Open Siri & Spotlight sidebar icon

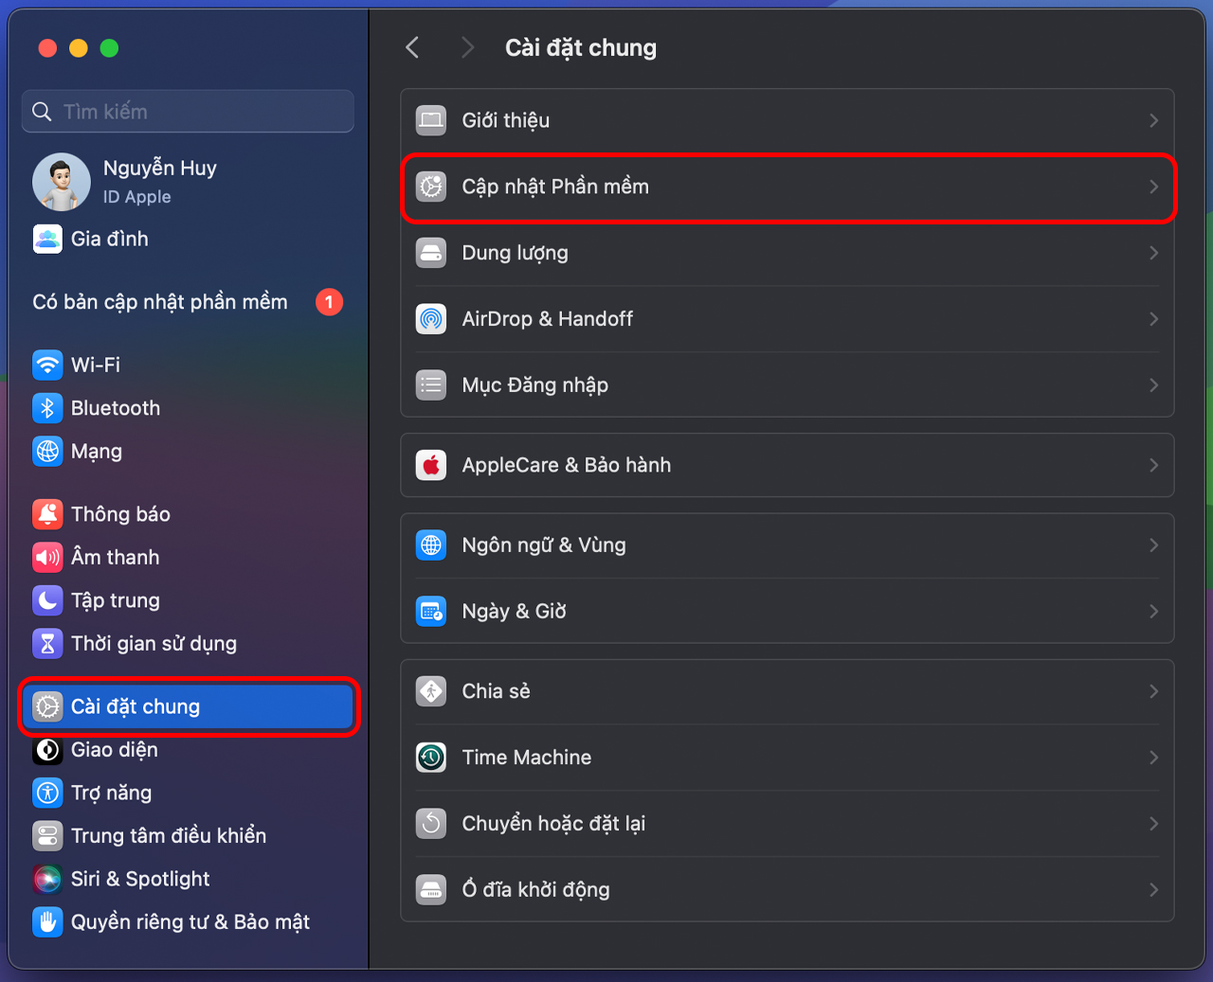47,879
